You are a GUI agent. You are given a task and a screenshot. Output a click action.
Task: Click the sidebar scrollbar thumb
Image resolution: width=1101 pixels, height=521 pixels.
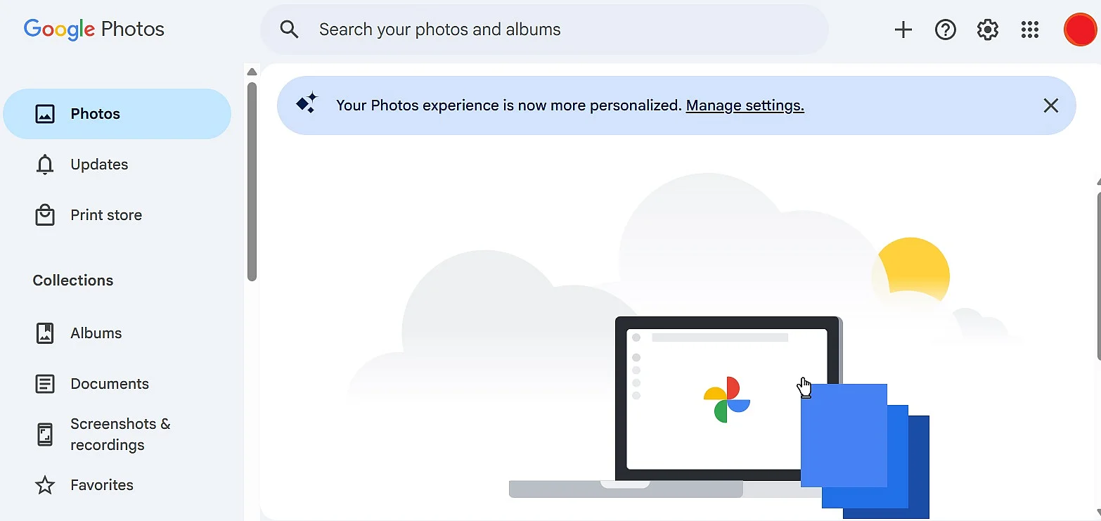252,182
